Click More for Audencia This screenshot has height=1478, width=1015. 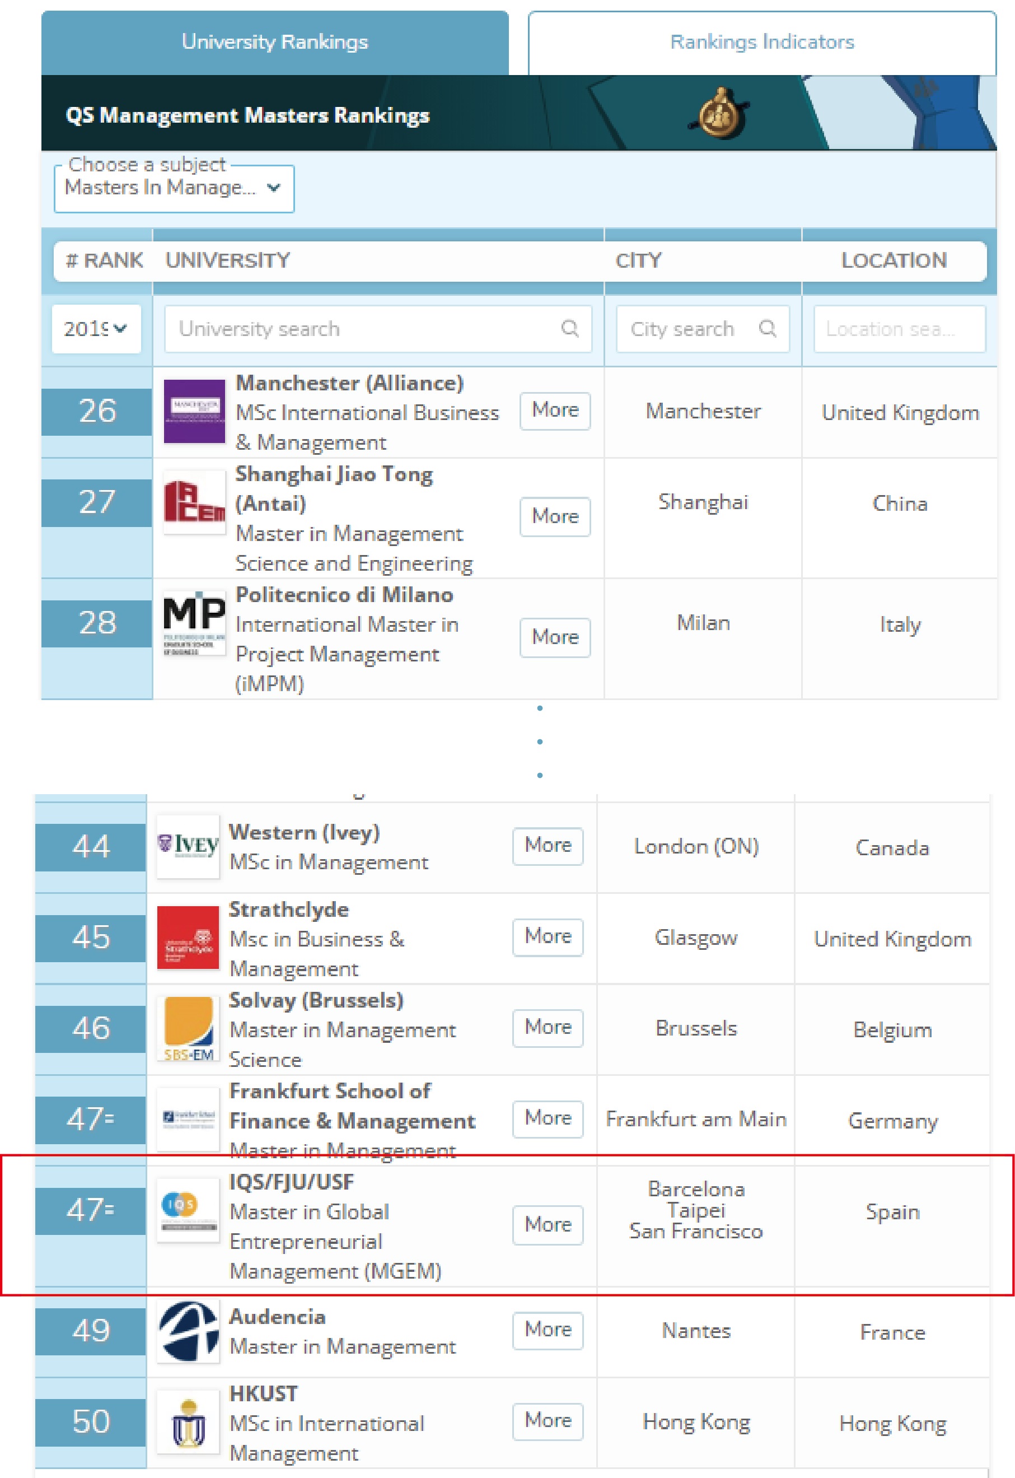tap(548, 1331)
